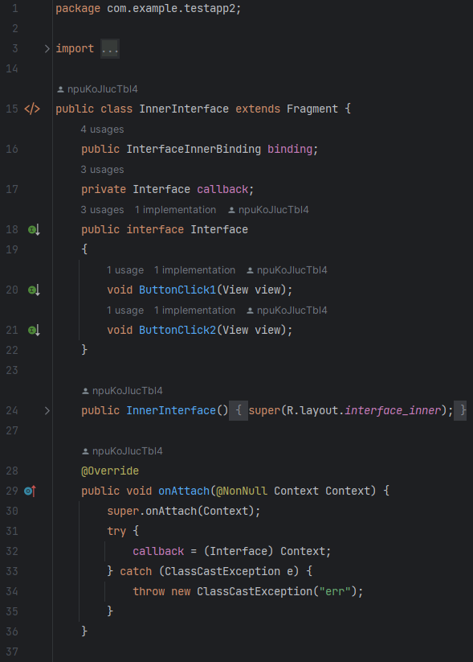Open implementations gutter icon beside interface Interface
473x662 pixels.
click(34, 230)
